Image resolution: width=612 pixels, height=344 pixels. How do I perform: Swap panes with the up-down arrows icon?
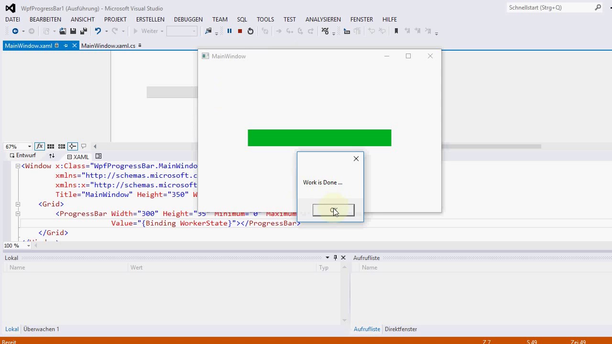click(x=52, y=156)
